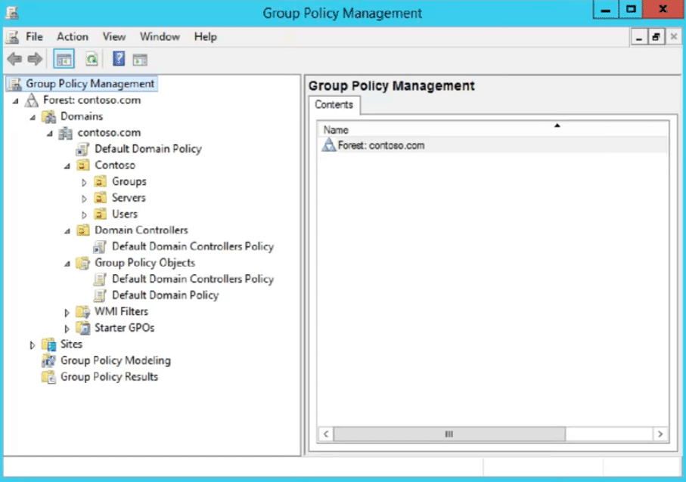
Task: Collapse the Domains node
Action: pyautogui.click(x=33, y=118)
